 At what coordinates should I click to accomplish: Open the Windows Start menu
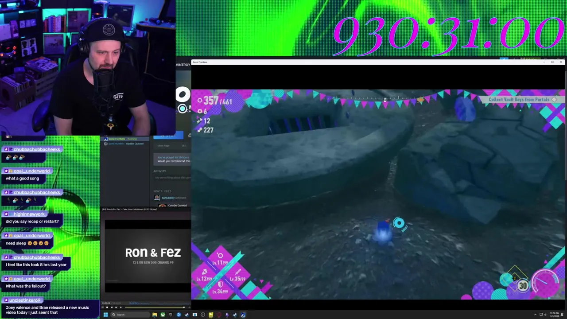pyautogui.click(x=105, y=315)
